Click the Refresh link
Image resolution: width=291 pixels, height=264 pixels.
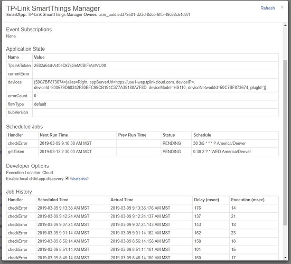tap(267, 8)
